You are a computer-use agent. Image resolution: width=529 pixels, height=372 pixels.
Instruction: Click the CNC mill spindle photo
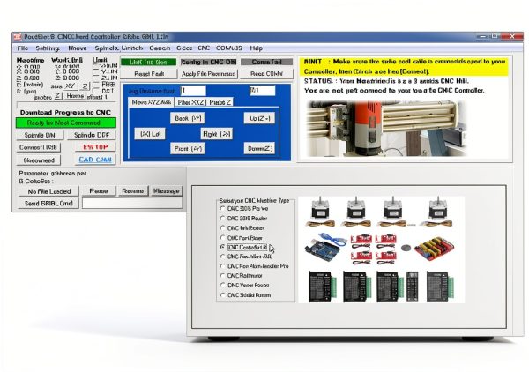[386, 129]
